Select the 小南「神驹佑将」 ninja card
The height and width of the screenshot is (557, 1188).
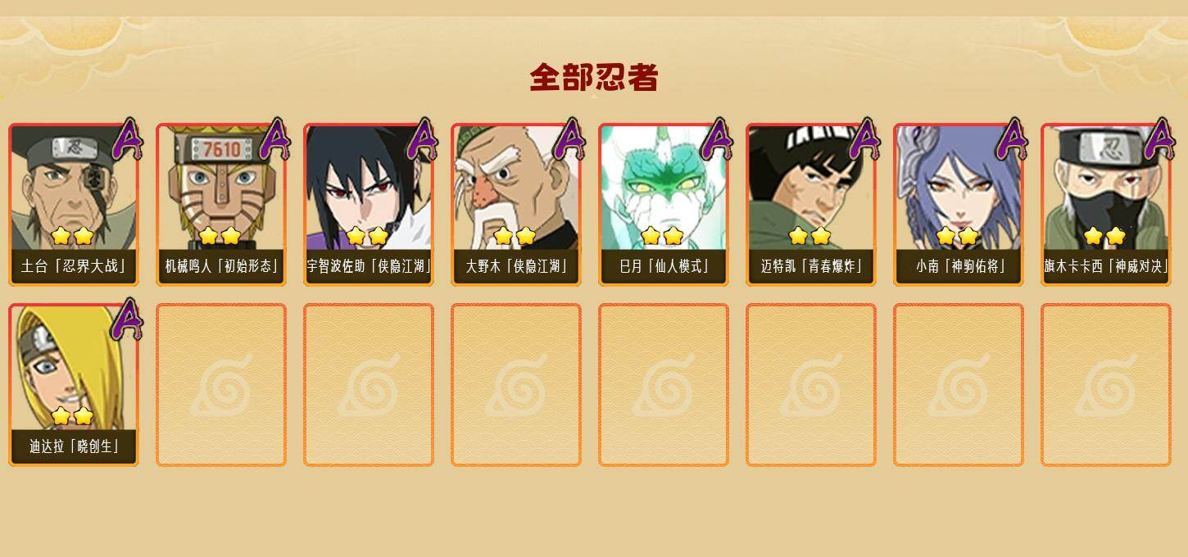(959, 205)
